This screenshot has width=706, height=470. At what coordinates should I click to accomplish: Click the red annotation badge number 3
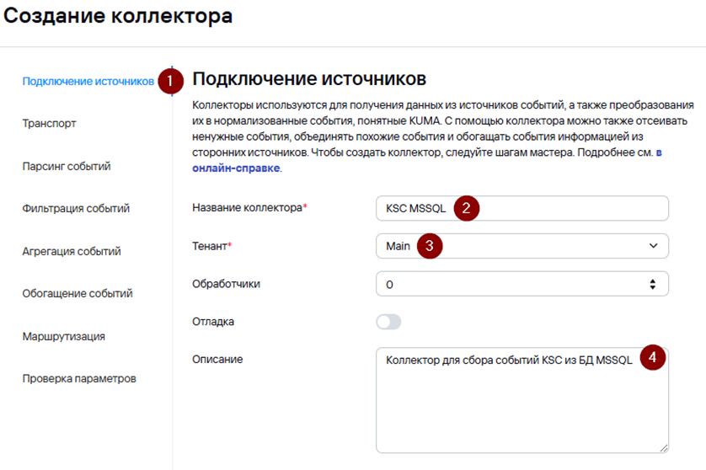(430, 246)
